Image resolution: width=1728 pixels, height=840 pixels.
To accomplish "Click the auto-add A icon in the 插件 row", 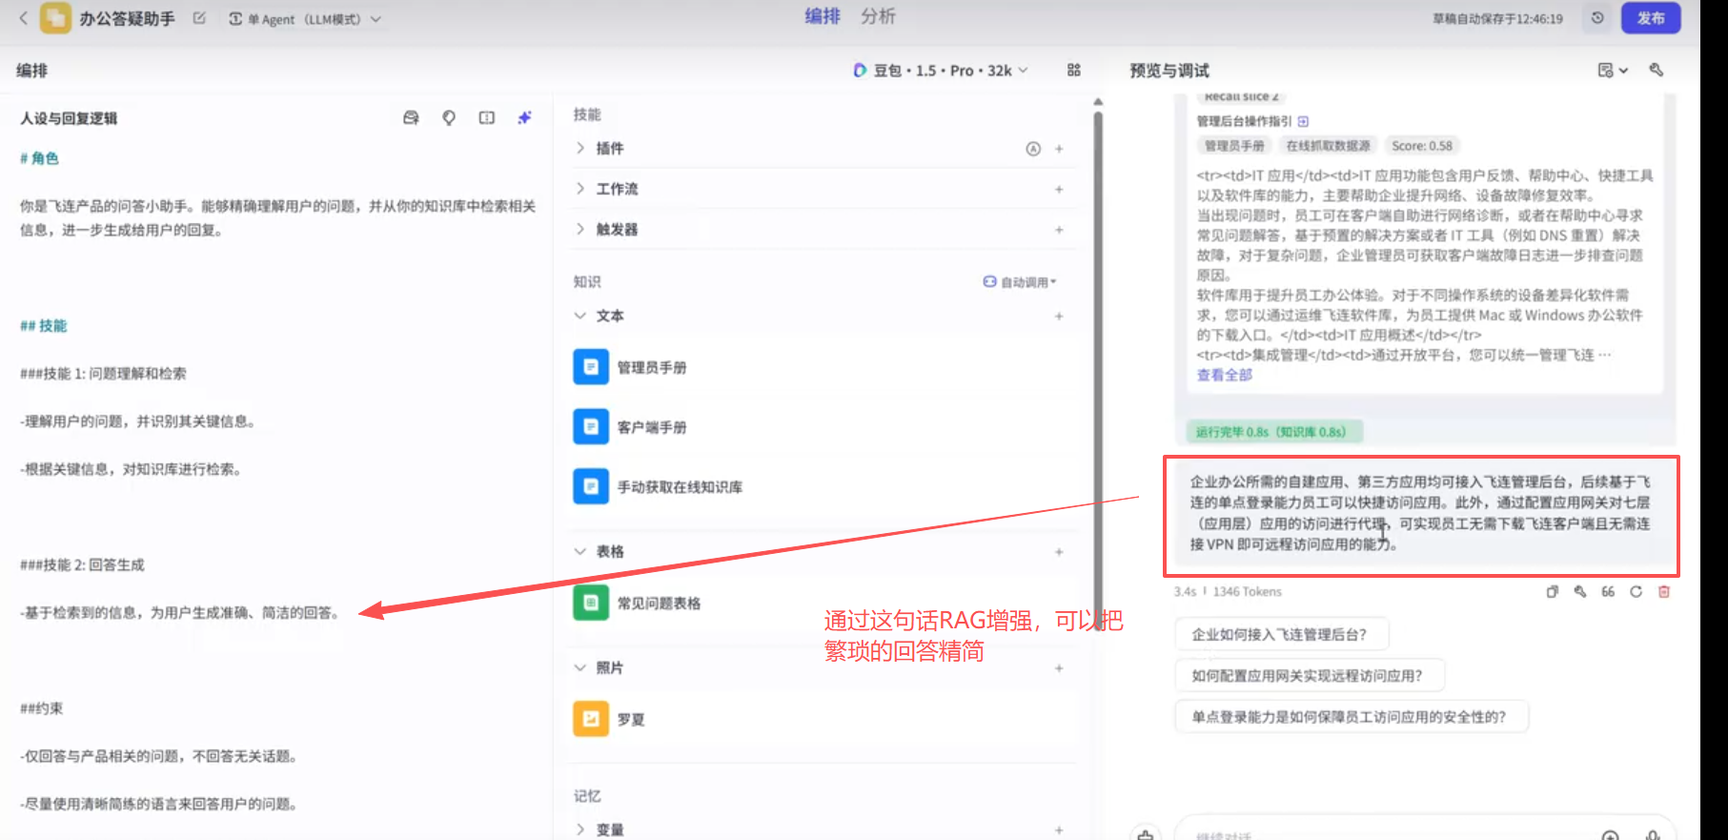I will 1033,149.
